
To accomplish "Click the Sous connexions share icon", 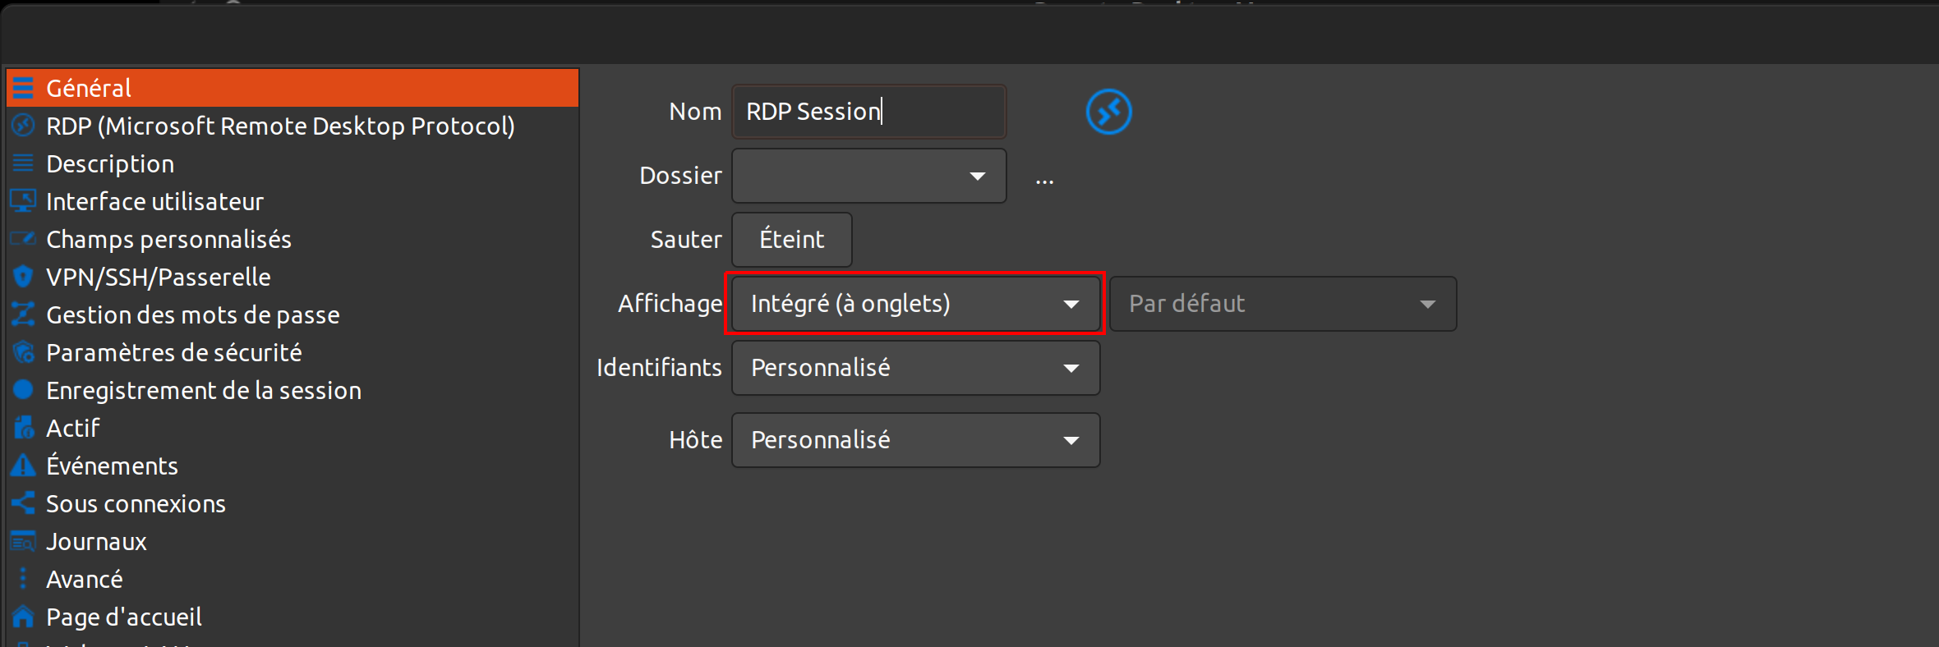I will [x=23, y=503].
